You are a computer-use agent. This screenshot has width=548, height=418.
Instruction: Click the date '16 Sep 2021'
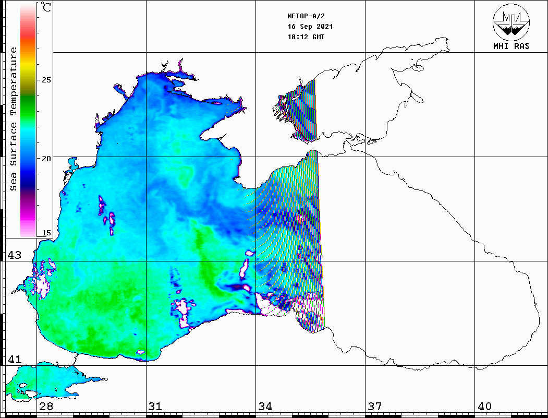point(310,27)
